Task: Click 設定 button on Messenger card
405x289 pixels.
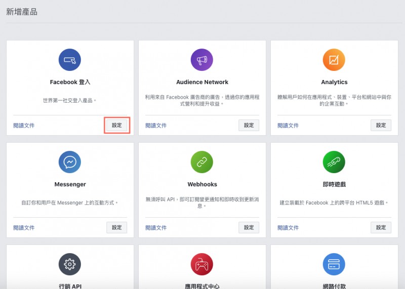Action: pyautogui.click(x=117, y=228)
